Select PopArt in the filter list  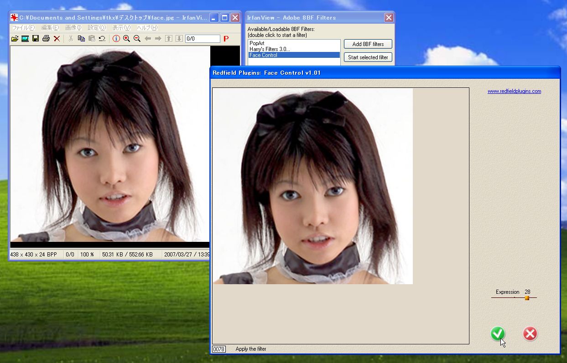coord(294,43)
